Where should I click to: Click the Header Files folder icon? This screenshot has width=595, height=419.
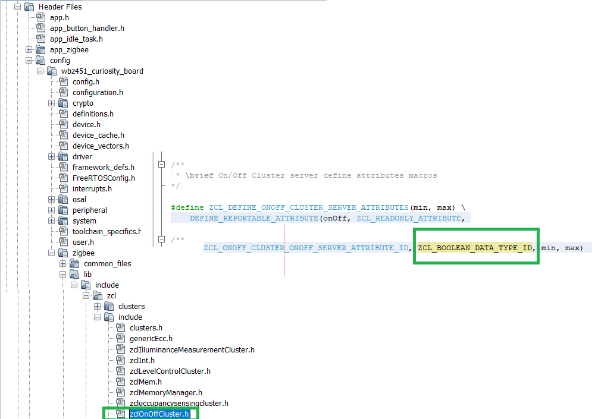(29, 7)
